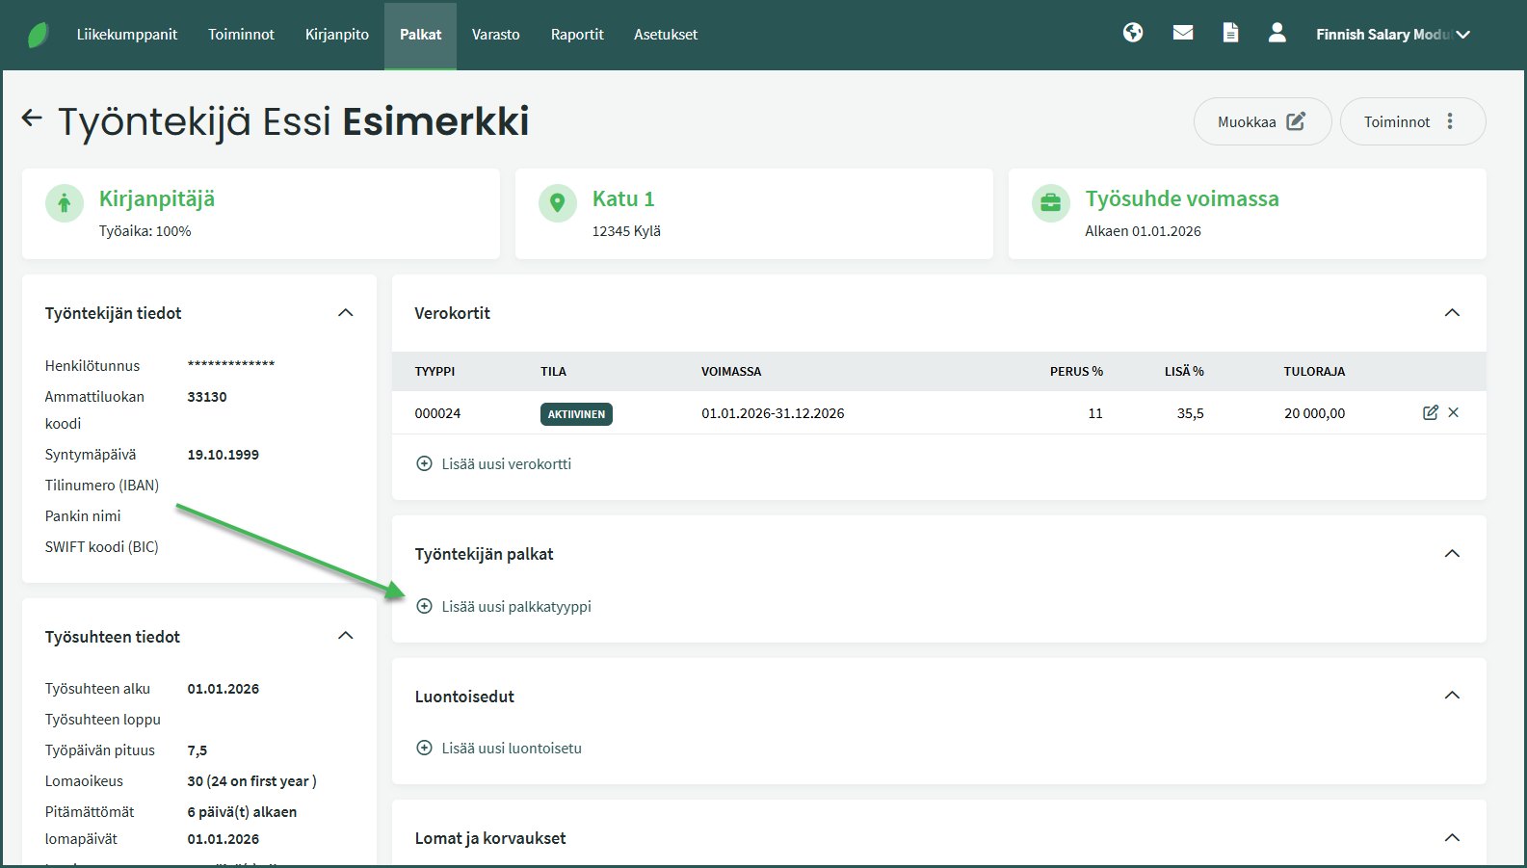Screen dimensions: 1527x868
Task: Click the document icon in header
Action: (x=1230, y=33)
